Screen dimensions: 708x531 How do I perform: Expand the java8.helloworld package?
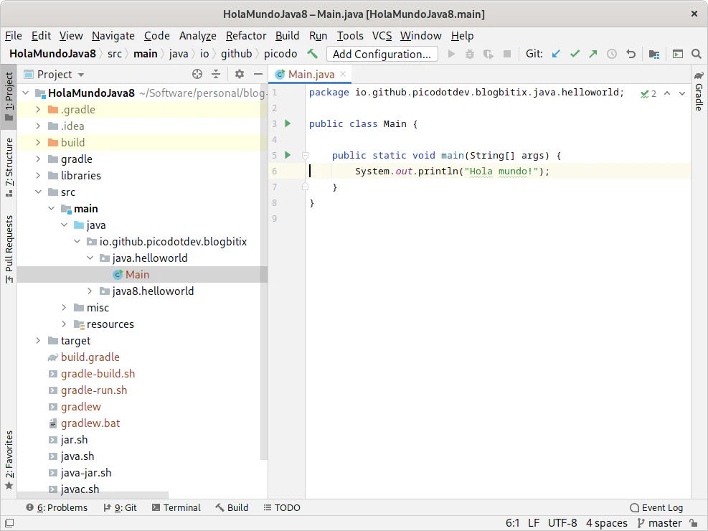click(x=90, y=291)
